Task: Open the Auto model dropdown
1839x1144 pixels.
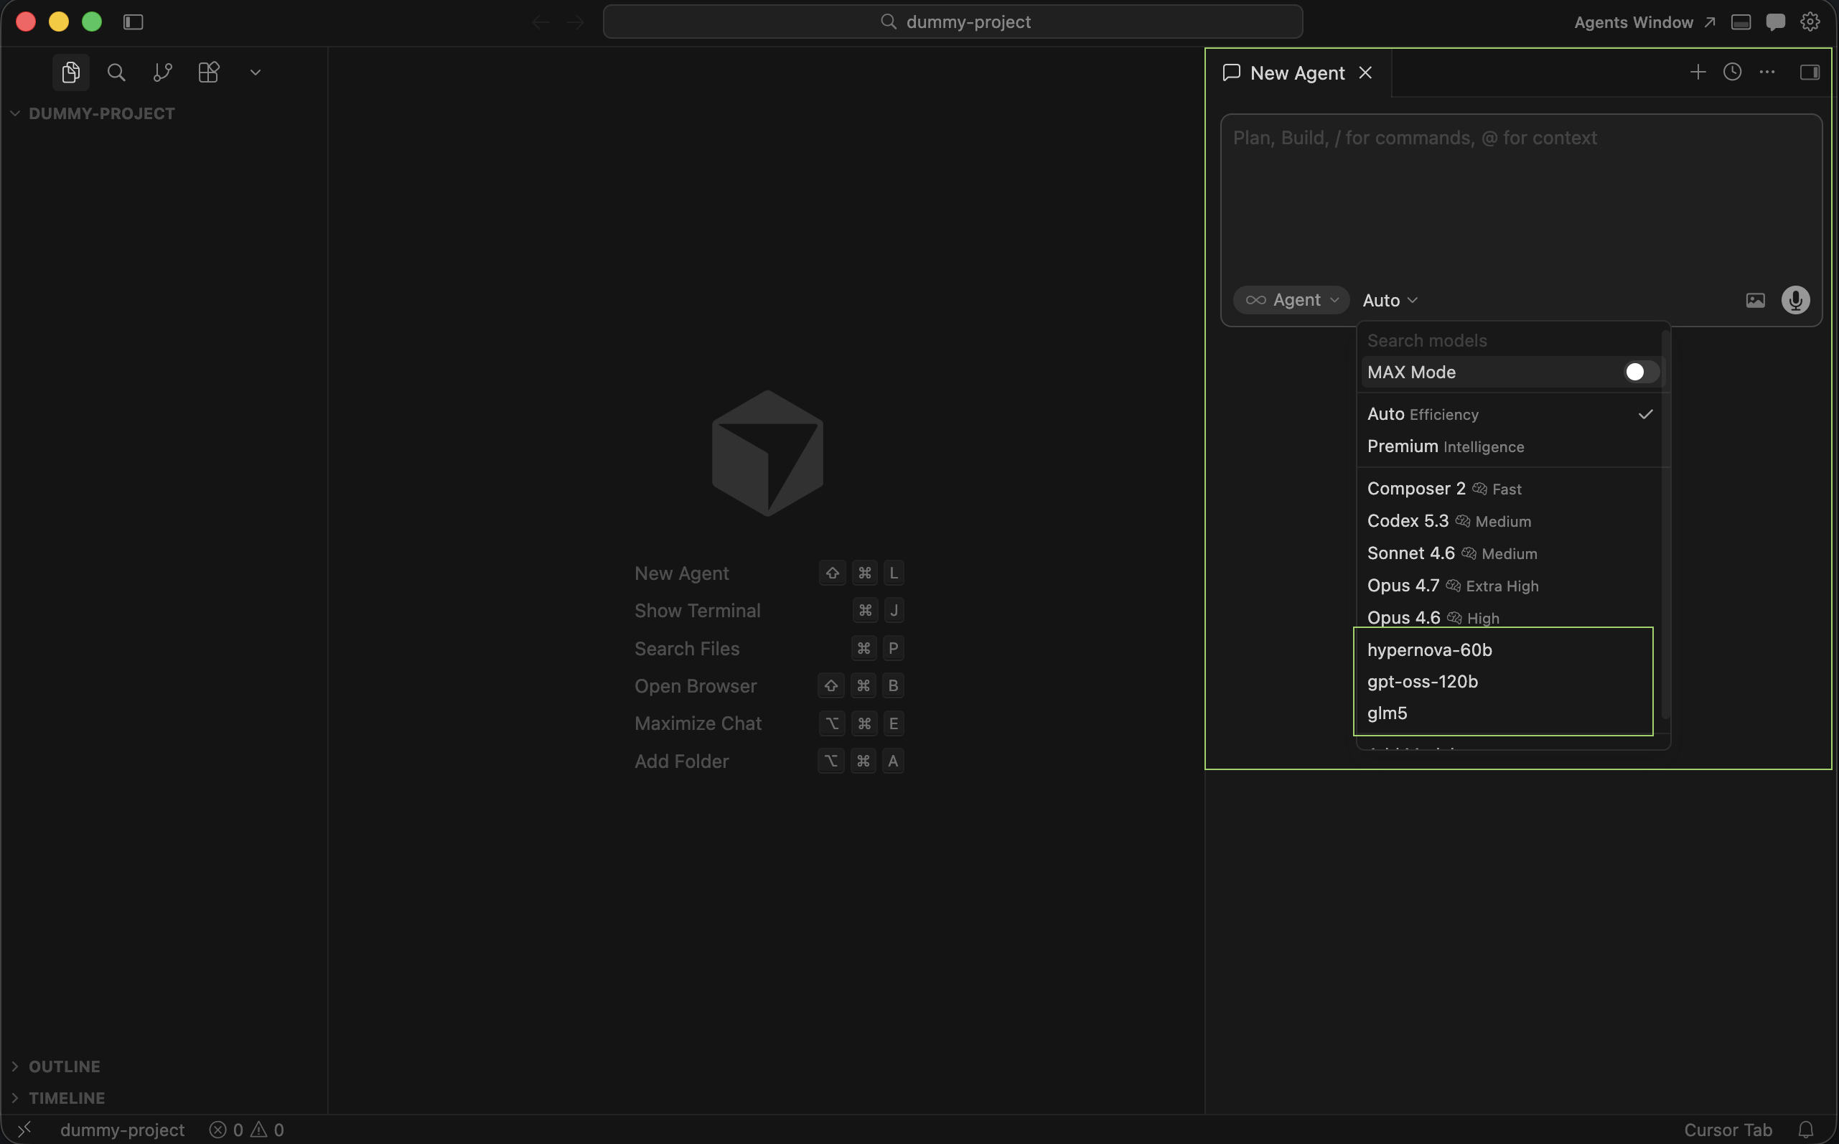Action: [x=1390, y=301]
